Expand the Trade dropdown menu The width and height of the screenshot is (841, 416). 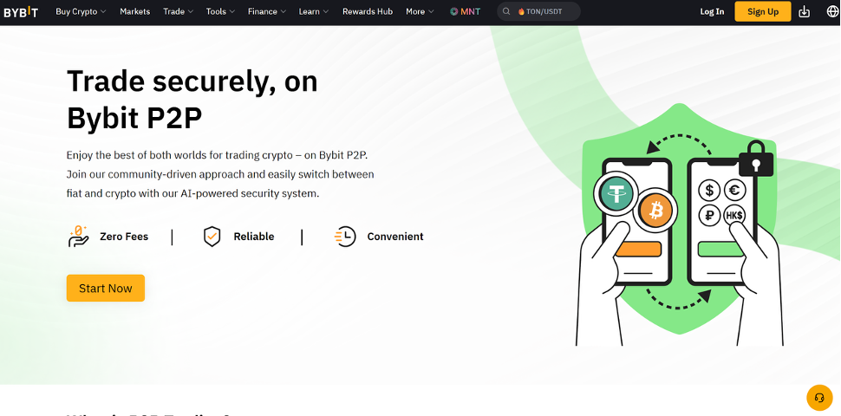pos(178,11)
